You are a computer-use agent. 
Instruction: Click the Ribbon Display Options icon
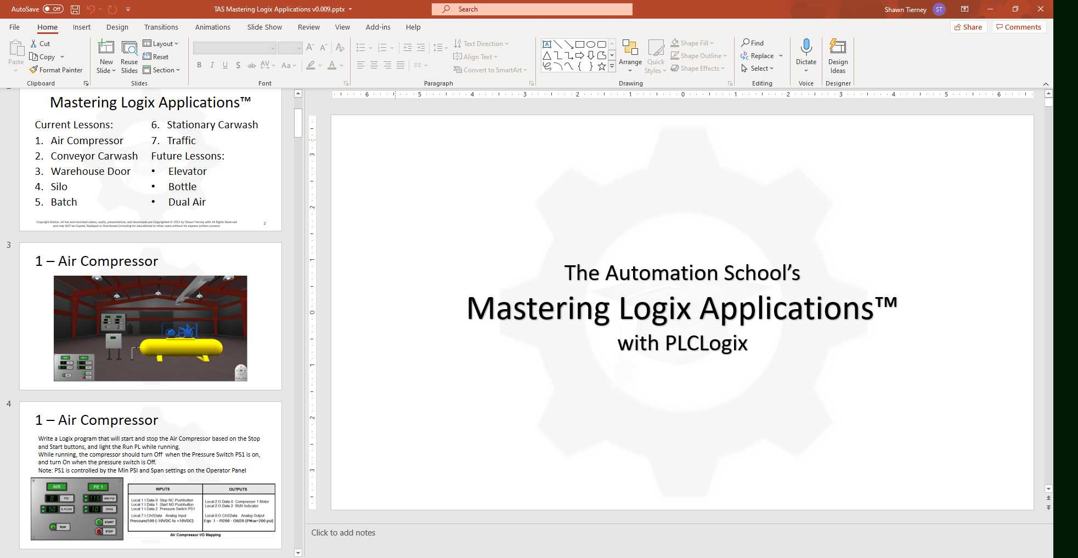[x=964, y=9]
